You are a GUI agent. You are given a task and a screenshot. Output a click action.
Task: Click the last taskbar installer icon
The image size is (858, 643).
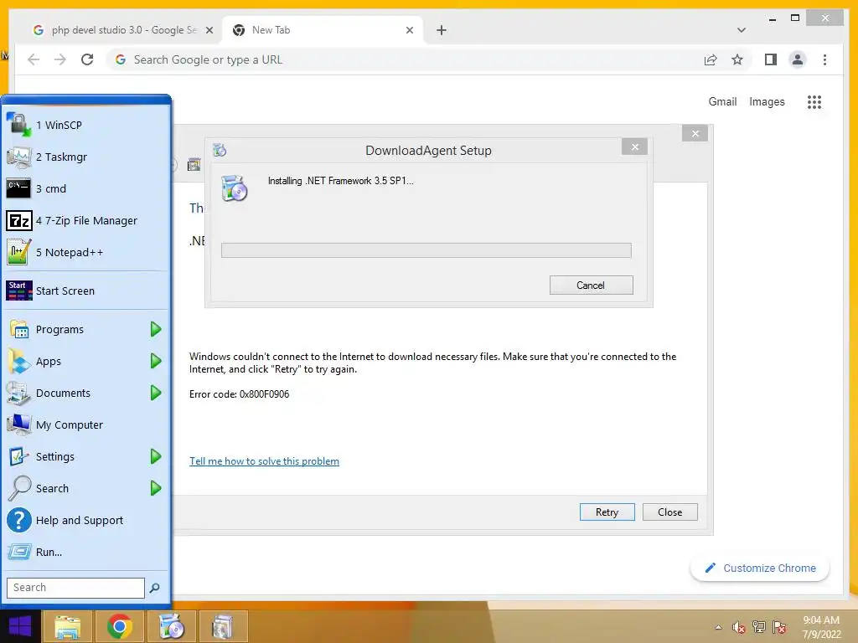pyautogui.click(x=223, y=626)
